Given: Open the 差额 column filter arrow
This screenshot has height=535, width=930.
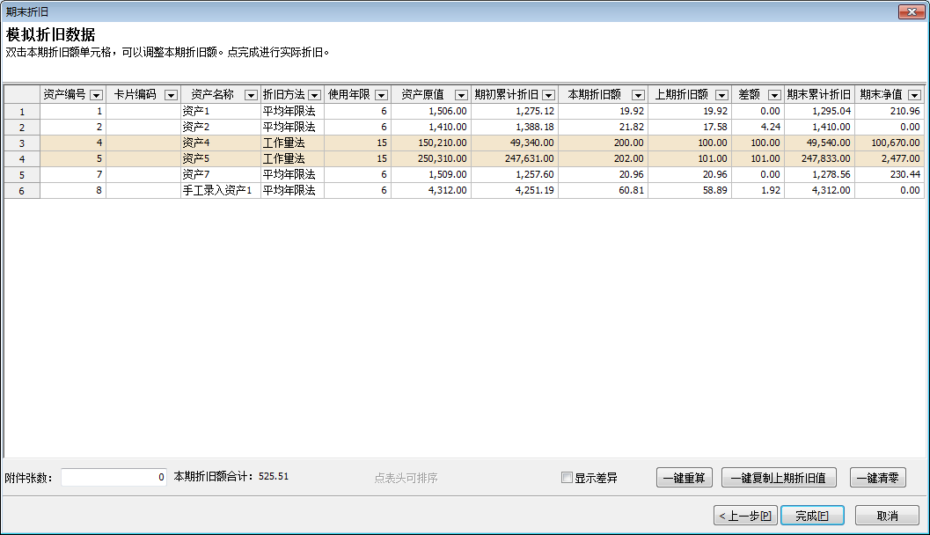Looking at the screenshot, I should click(775, 94).
